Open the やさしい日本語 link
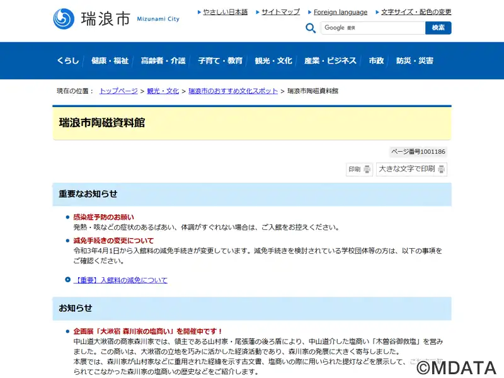 (x=225, y=12)
